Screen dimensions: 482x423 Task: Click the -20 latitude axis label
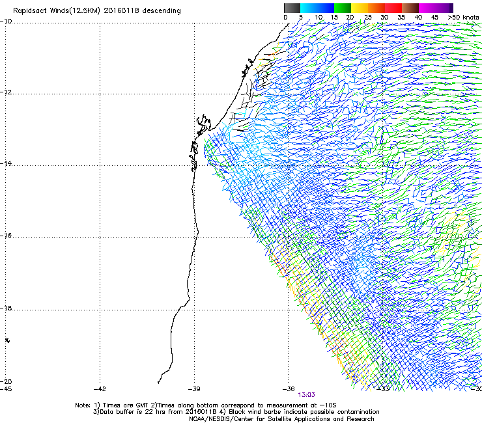tap(6, 381)
